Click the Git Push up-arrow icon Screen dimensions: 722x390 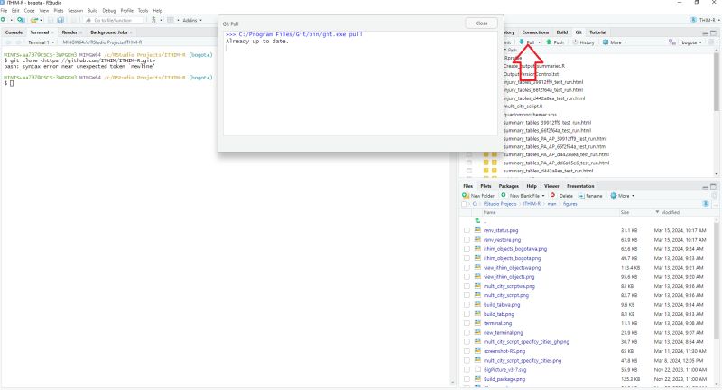pos(549,42)
